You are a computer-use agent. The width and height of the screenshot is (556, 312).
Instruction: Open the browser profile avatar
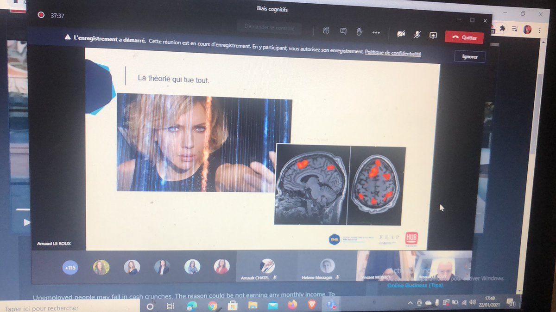click(527, 30)
